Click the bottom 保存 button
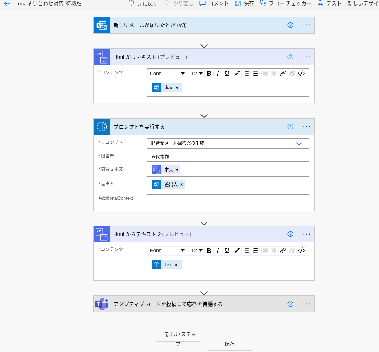The width and height of the screenshot is (379, 352). 230,344
